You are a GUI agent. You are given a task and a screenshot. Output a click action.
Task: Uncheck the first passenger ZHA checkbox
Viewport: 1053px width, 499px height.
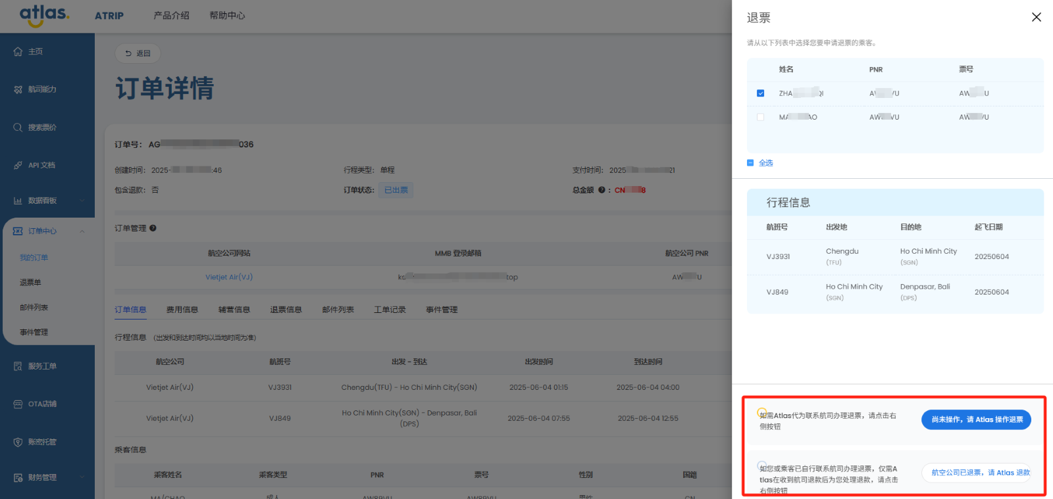(760, 93)
